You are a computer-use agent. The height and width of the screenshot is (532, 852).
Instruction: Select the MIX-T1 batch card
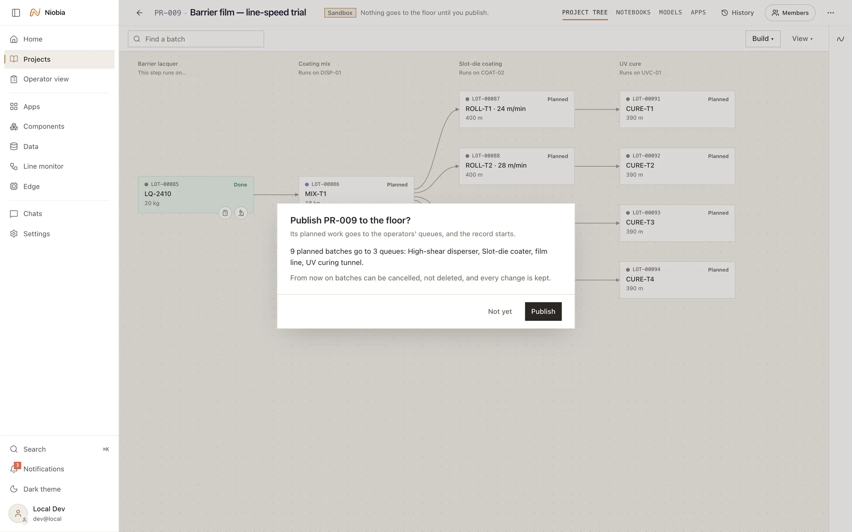[x=356, y=190]
